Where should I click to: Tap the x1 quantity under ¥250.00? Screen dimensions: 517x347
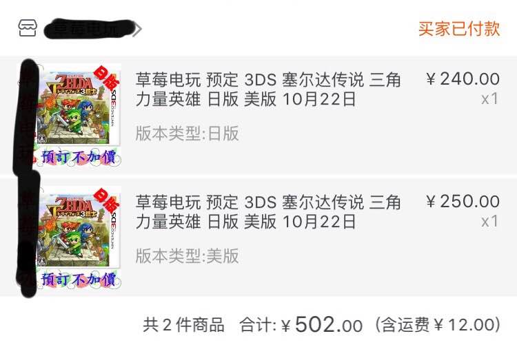pos(489,221)
